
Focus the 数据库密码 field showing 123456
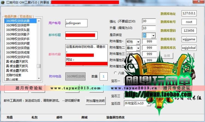pyautogui.click(x=189, y=31)
